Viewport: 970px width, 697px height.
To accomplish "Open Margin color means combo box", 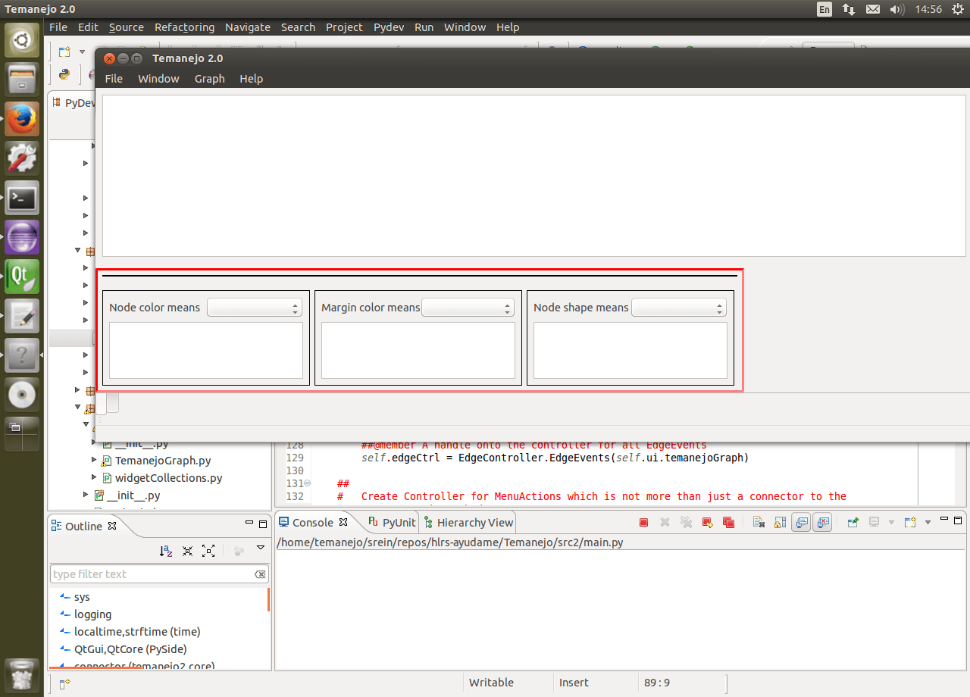I will (x=468, y=308).
